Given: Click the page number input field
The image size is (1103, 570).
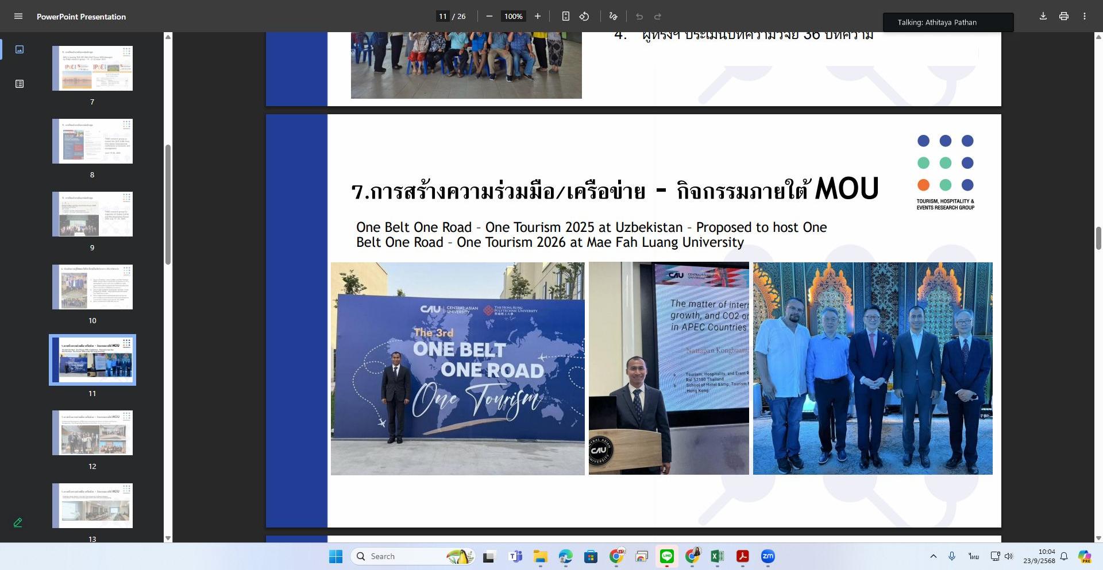Looking at the screenshot, I should coord(442,16).
